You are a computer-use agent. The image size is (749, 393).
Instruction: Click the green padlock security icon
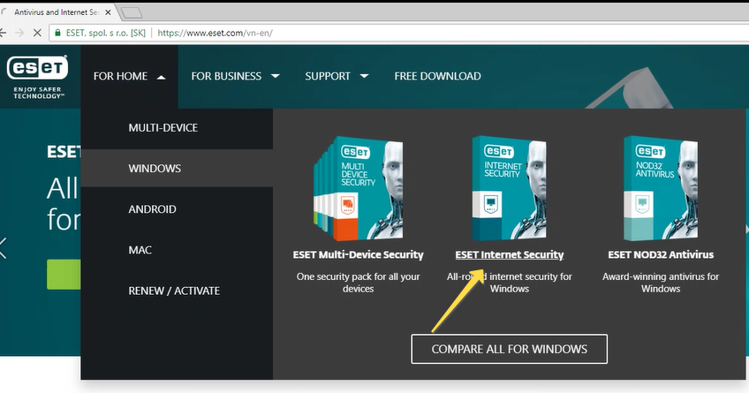[57, 33]
